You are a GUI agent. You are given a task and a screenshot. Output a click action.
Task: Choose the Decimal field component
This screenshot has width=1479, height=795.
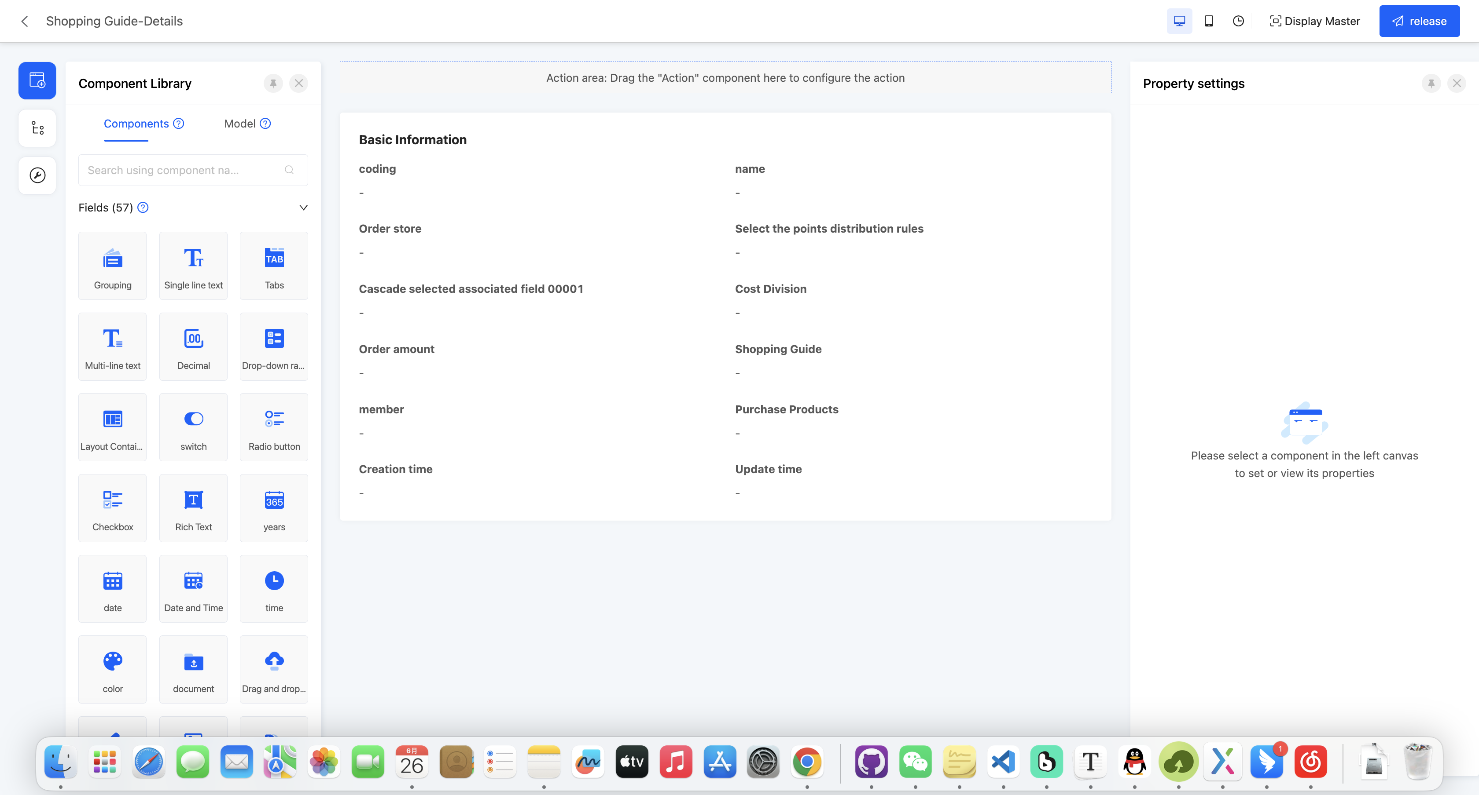coord(193,346)
